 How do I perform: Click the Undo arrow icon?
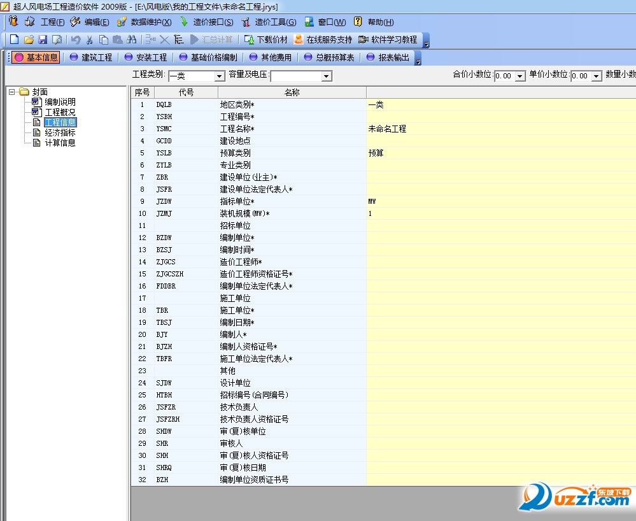[76, 39]
